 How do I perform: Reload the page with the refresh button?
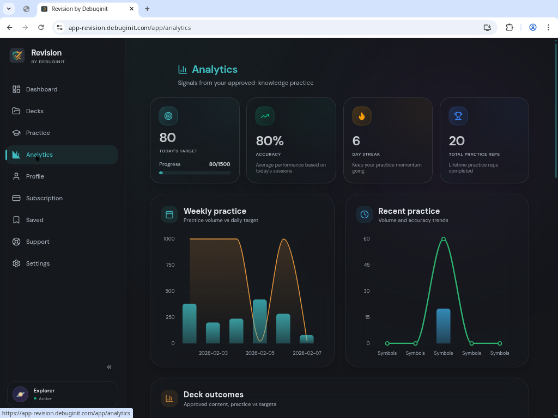(41, 28)
